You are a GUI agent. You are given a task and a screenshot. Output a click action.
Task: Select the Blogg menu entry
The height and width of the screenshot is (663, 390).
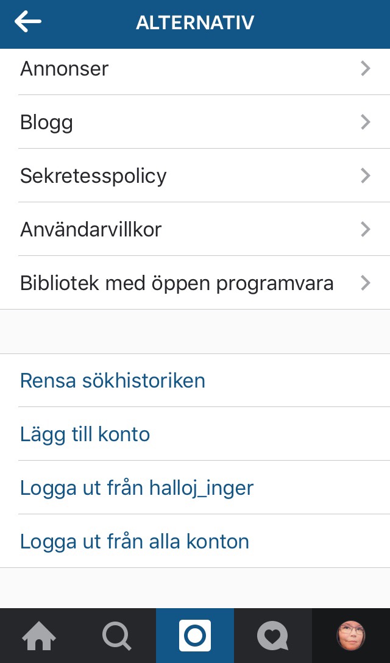click(x=47, y=122)
